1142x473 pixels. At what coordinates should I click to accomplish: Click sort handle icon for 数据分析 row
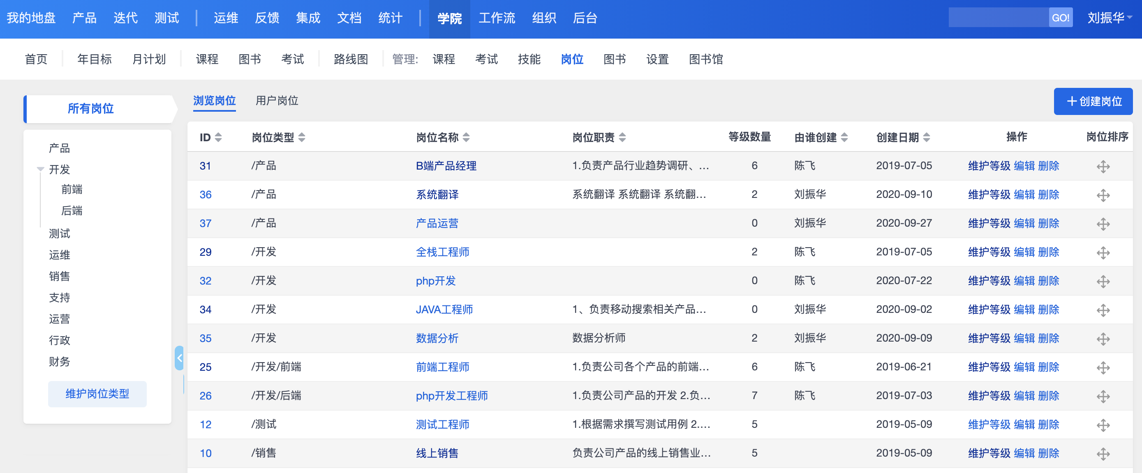(x=1103, y=339)
